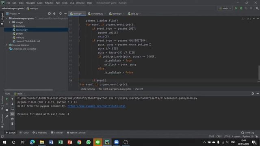The width and height of the screenshot is (260, 146).
Task: Open the Problems tool window
Action: pos(40,133)
